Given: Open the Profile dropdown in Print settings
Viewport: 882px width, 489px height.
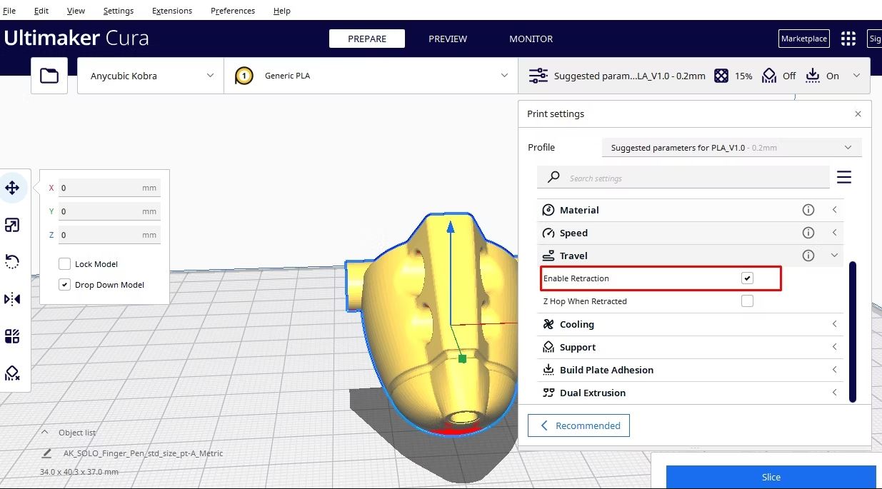Looking at the screenshot, I should point(732,148).
